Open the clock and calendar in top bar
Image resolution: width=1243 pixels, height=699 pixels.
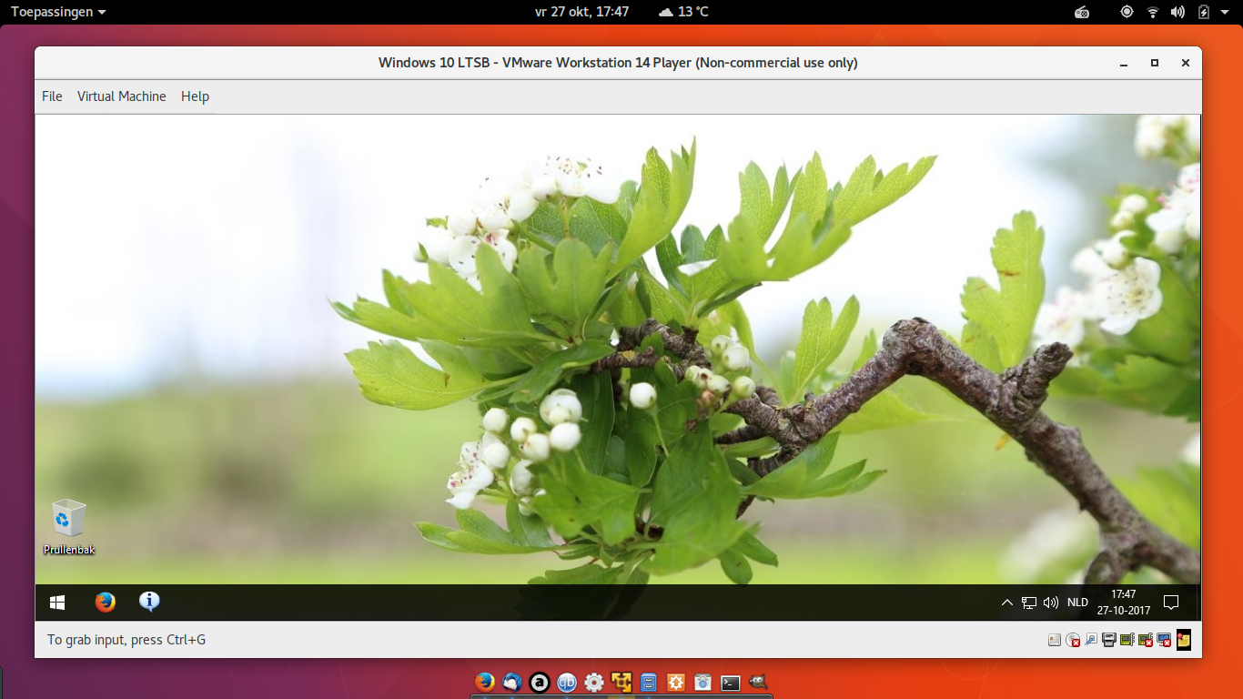click(x=581, y=12)
